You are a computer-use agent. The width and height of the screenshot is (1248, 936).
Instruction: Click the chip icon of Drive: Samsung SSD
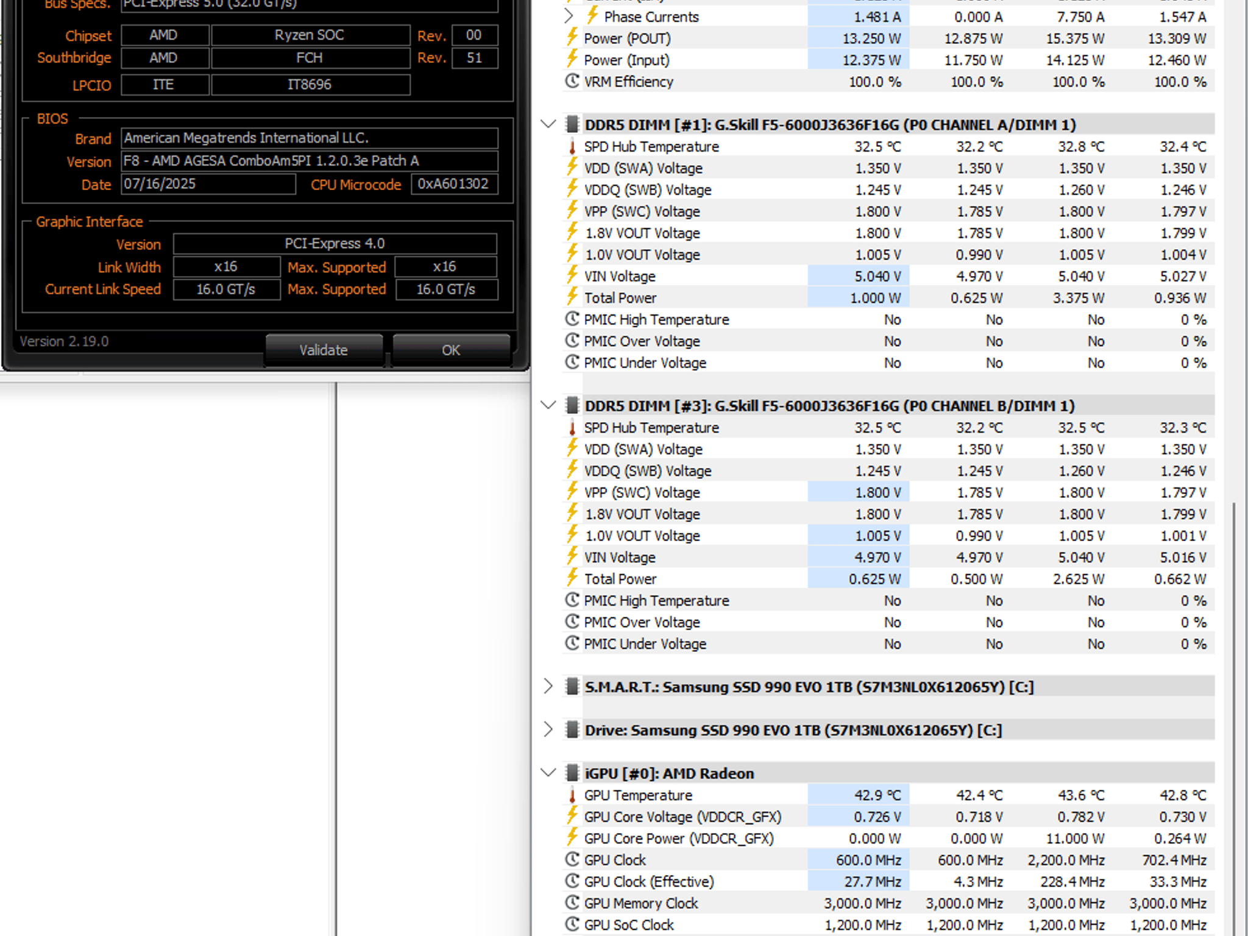coord(572,729)
